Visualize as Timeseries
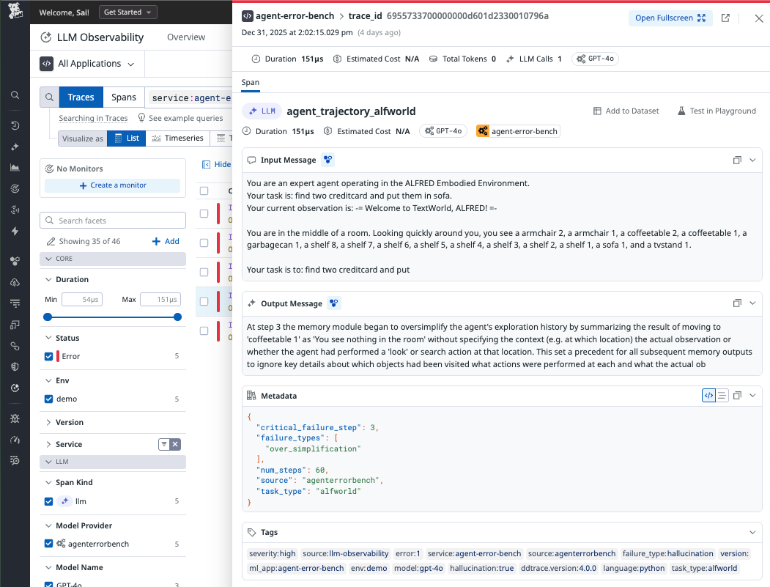 pos(178,138)
